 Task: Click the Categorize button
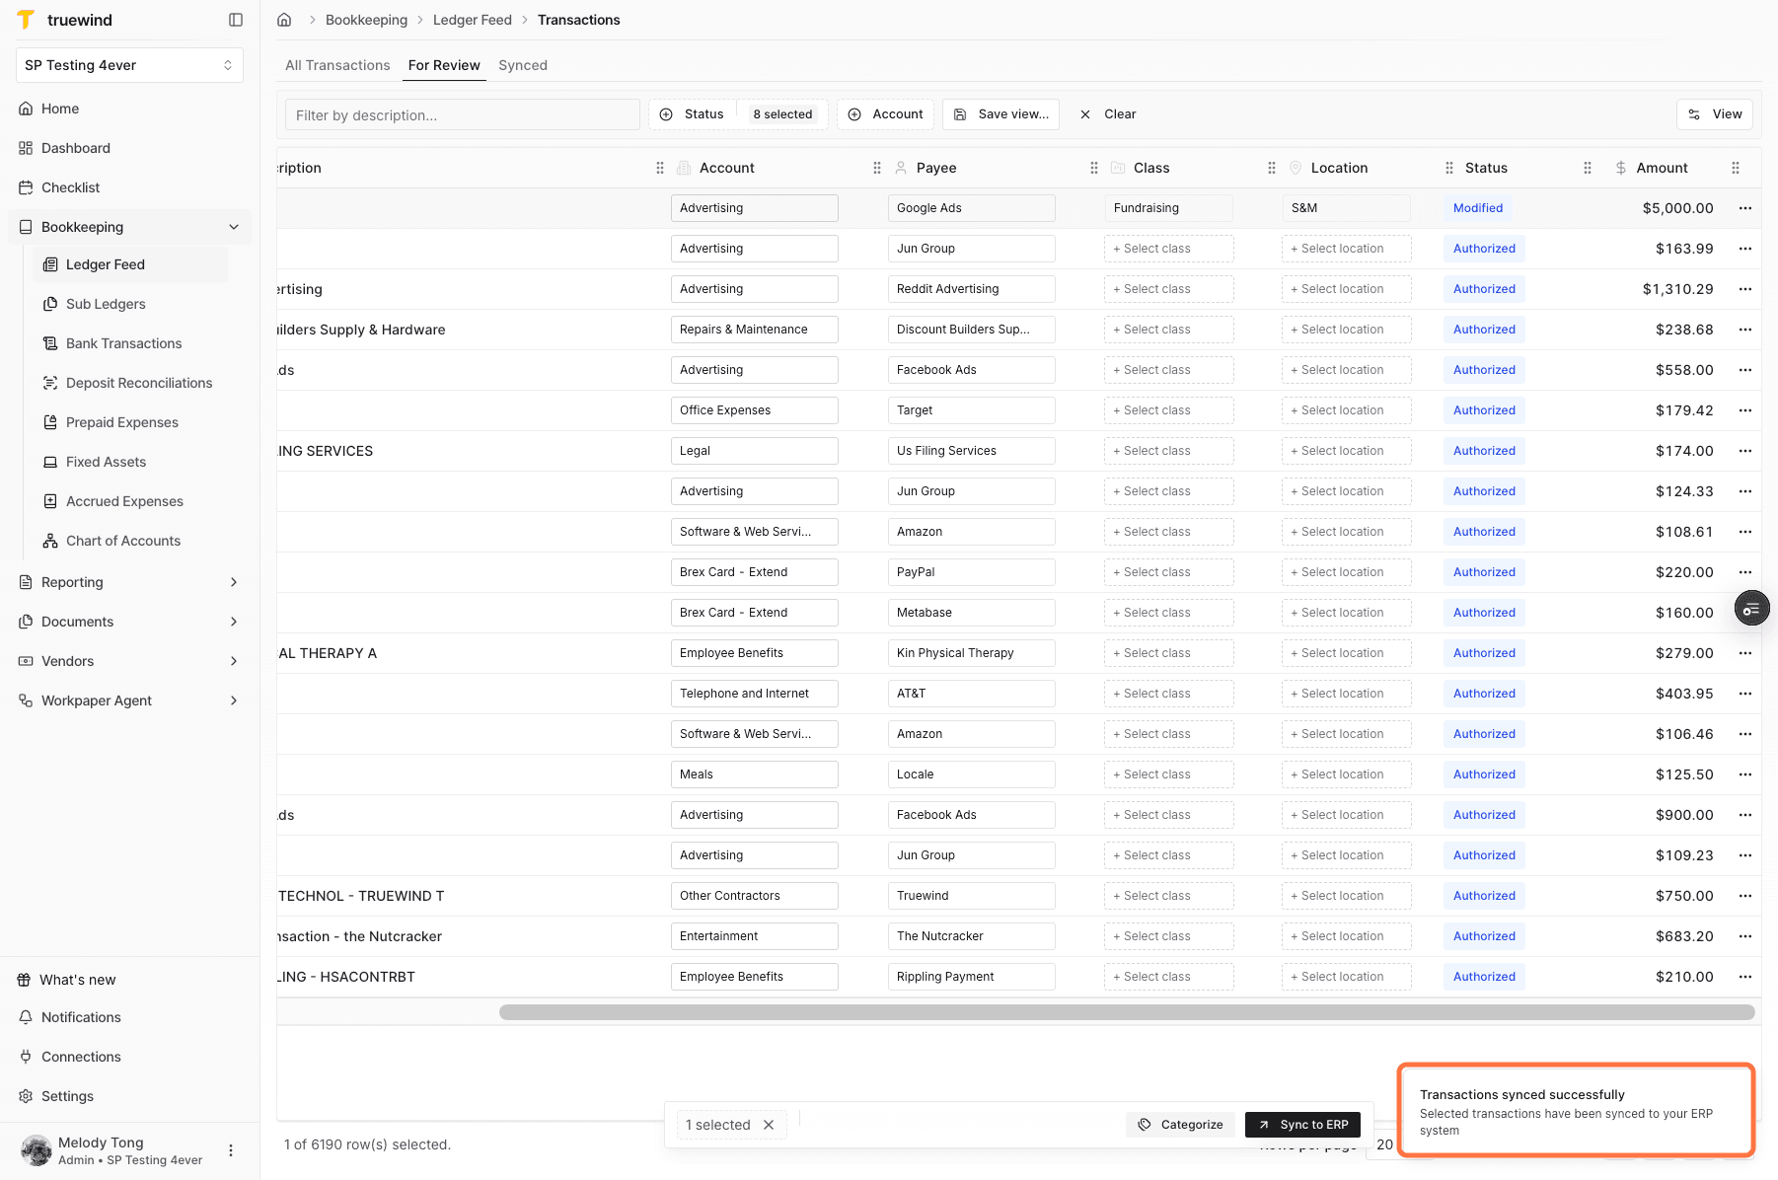[1180, 1125]
